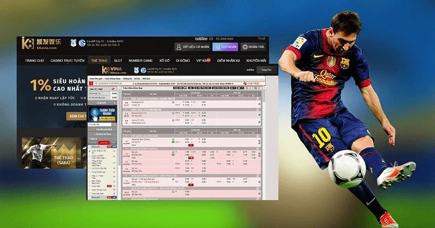
Task: Click the mail envelope icon beside username
Action: point(211,39)
